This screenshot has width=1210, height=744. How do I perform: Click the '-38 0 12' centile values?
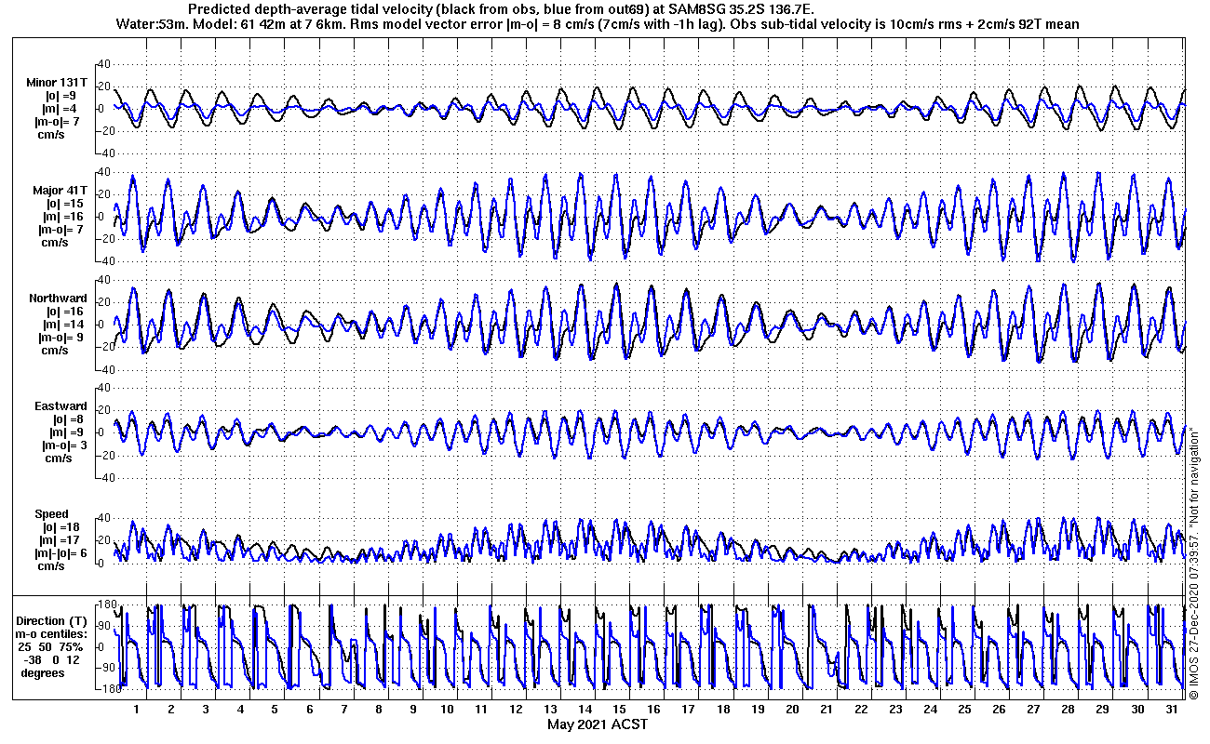click(52, 659)
